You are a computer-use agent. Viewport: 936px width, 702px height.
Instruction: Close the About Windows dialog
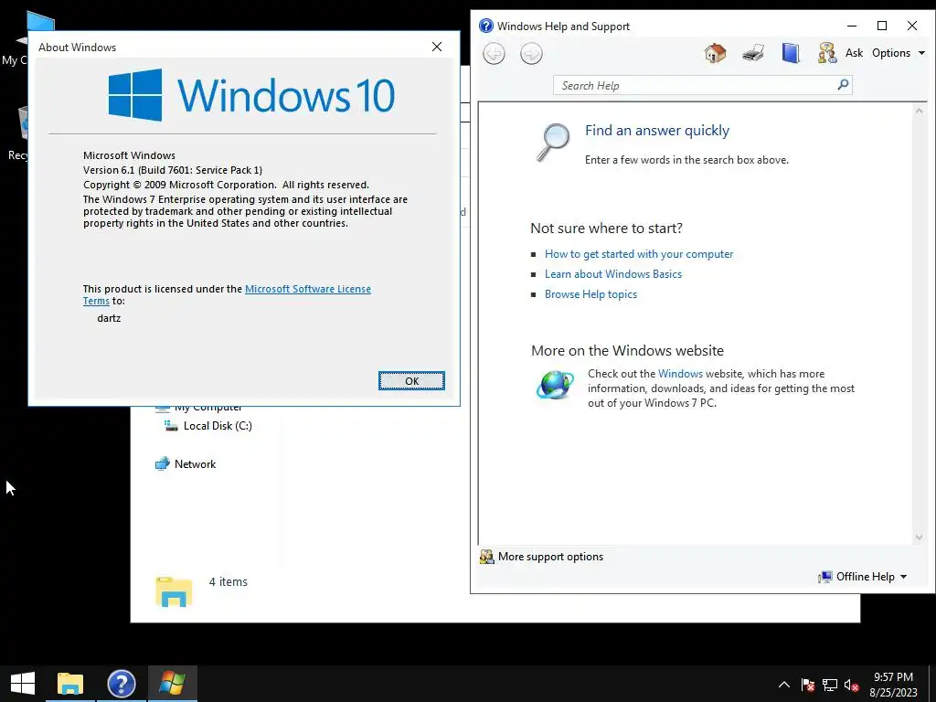pyautogui.click(x=437, y=47)
